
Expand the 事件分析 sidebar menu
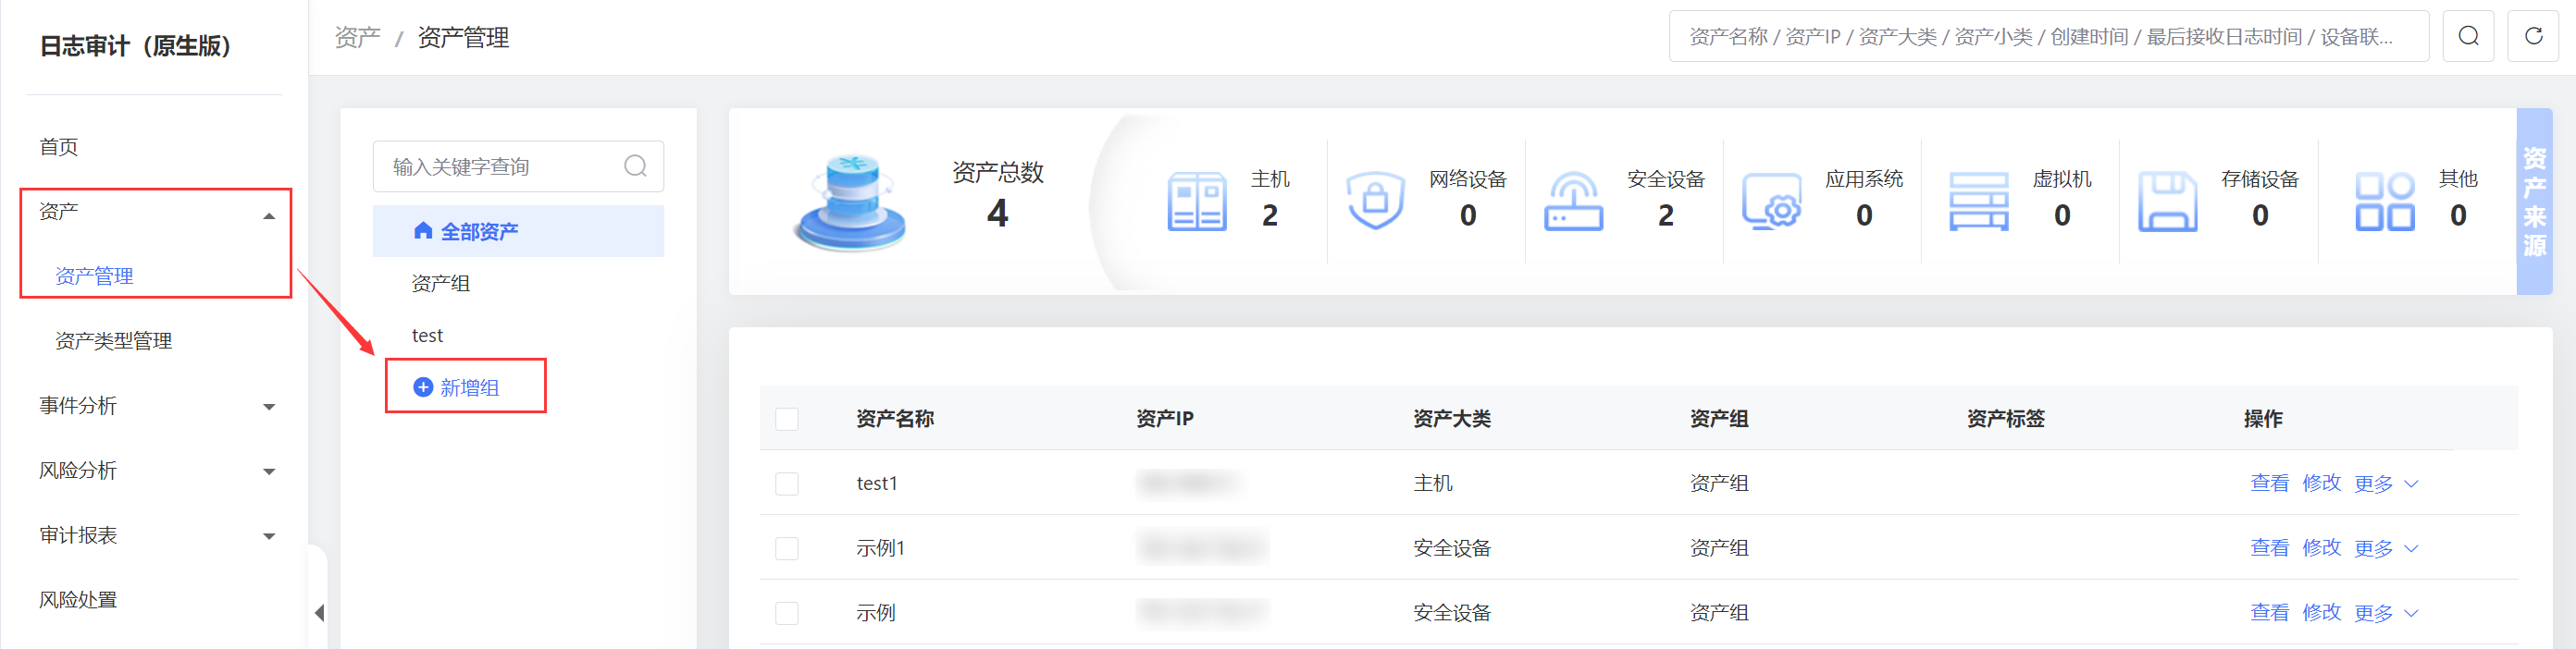[156, 407]
